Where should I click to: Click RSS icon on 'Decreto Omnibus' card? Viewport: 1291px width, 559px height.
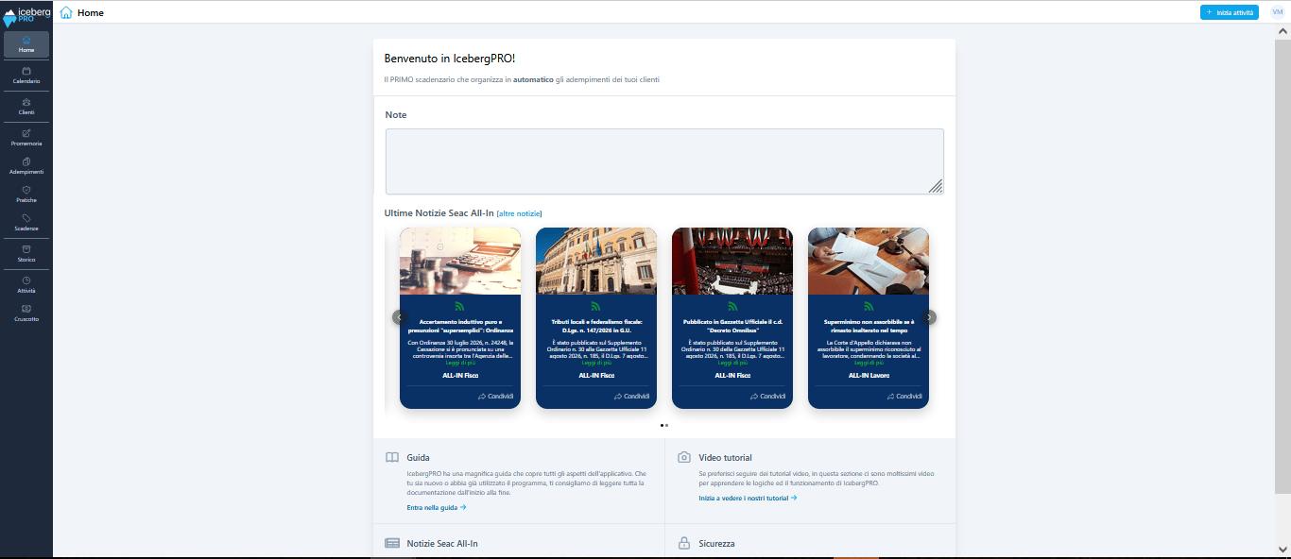coord(732,306)
